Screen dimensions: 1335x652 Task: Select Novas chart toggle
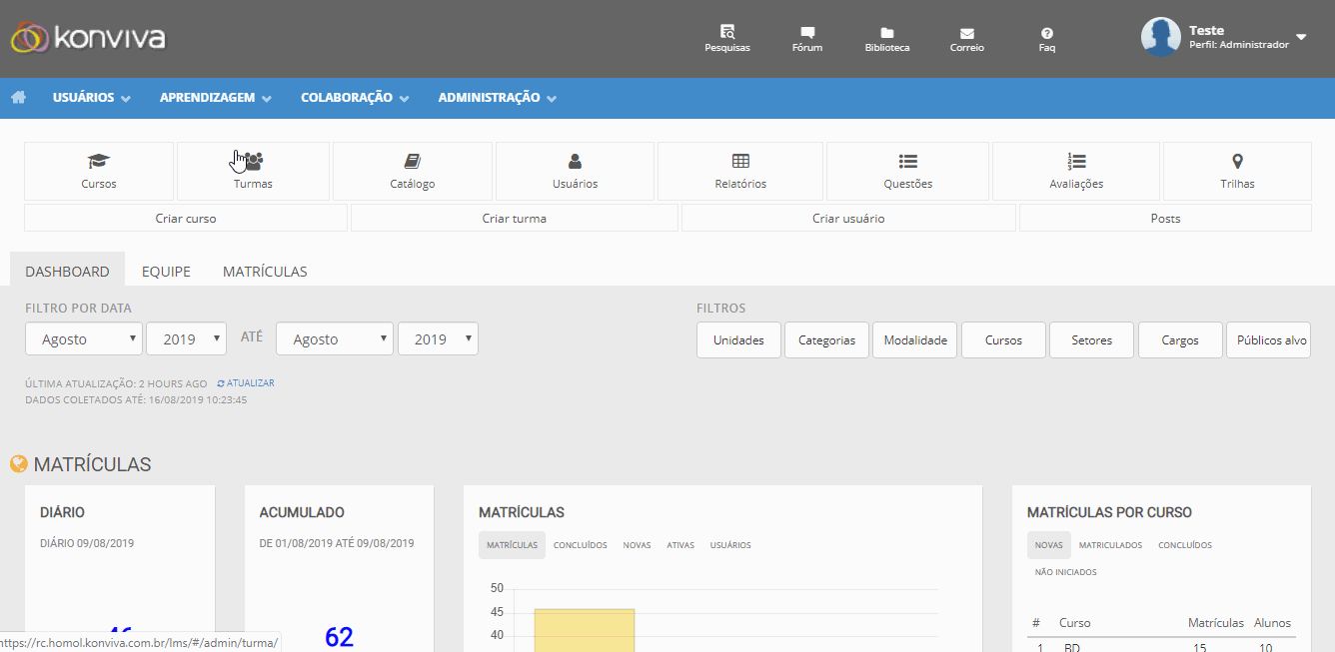click(637, 545)
